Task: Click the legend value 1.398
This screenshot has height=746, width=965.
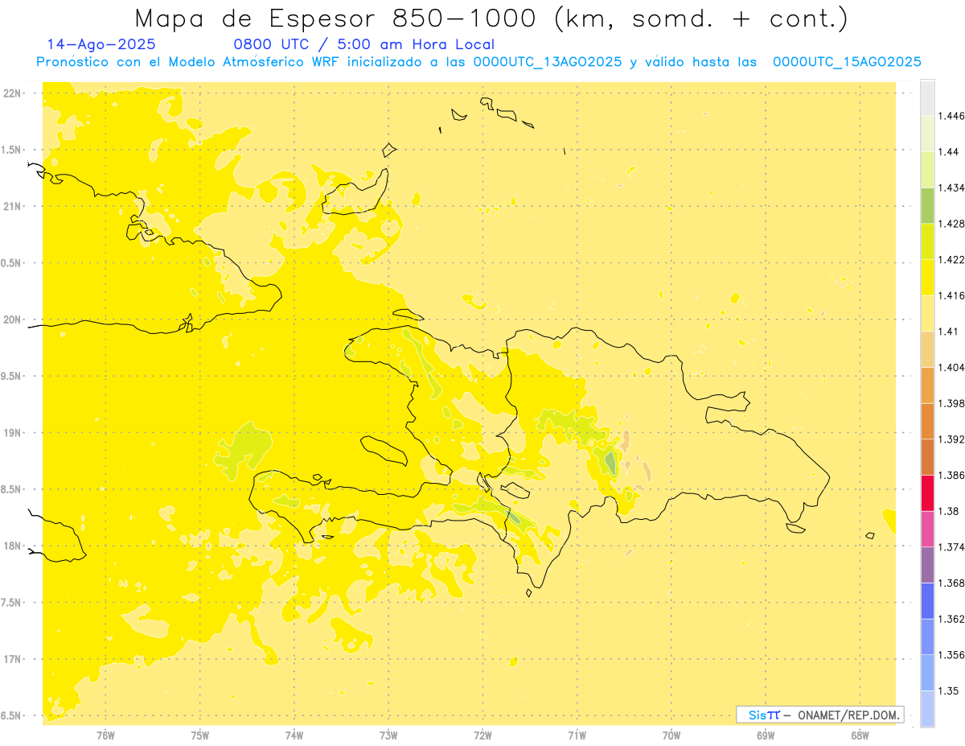Action: (953, 403)
